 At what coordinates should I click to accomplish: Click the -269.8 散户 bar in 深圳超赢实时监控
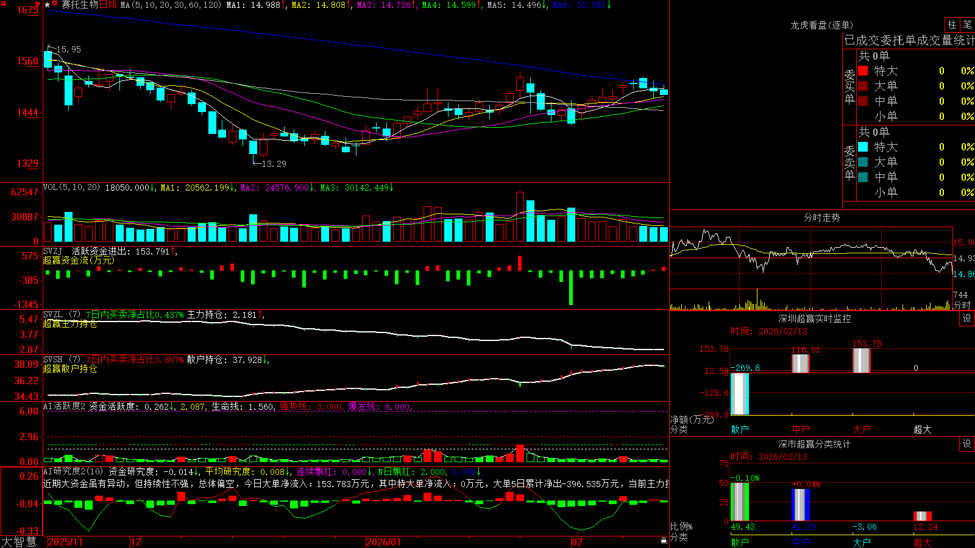point(740,393)
